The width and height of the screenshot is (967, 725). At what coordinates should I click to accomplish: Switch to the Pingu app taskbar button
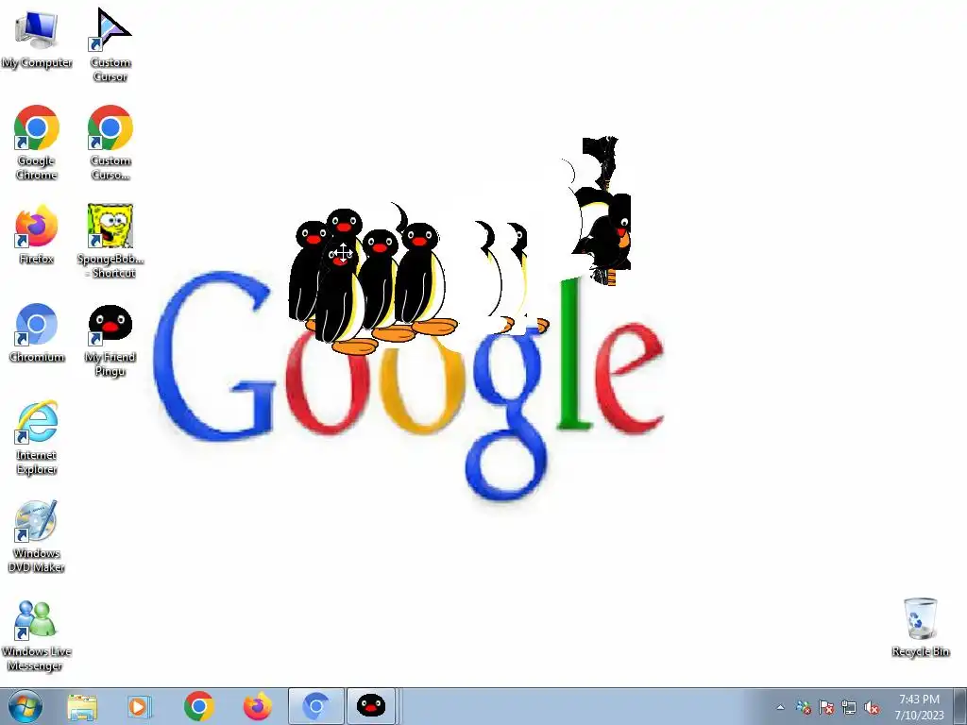pyautogui.click(x=370, y=706)
